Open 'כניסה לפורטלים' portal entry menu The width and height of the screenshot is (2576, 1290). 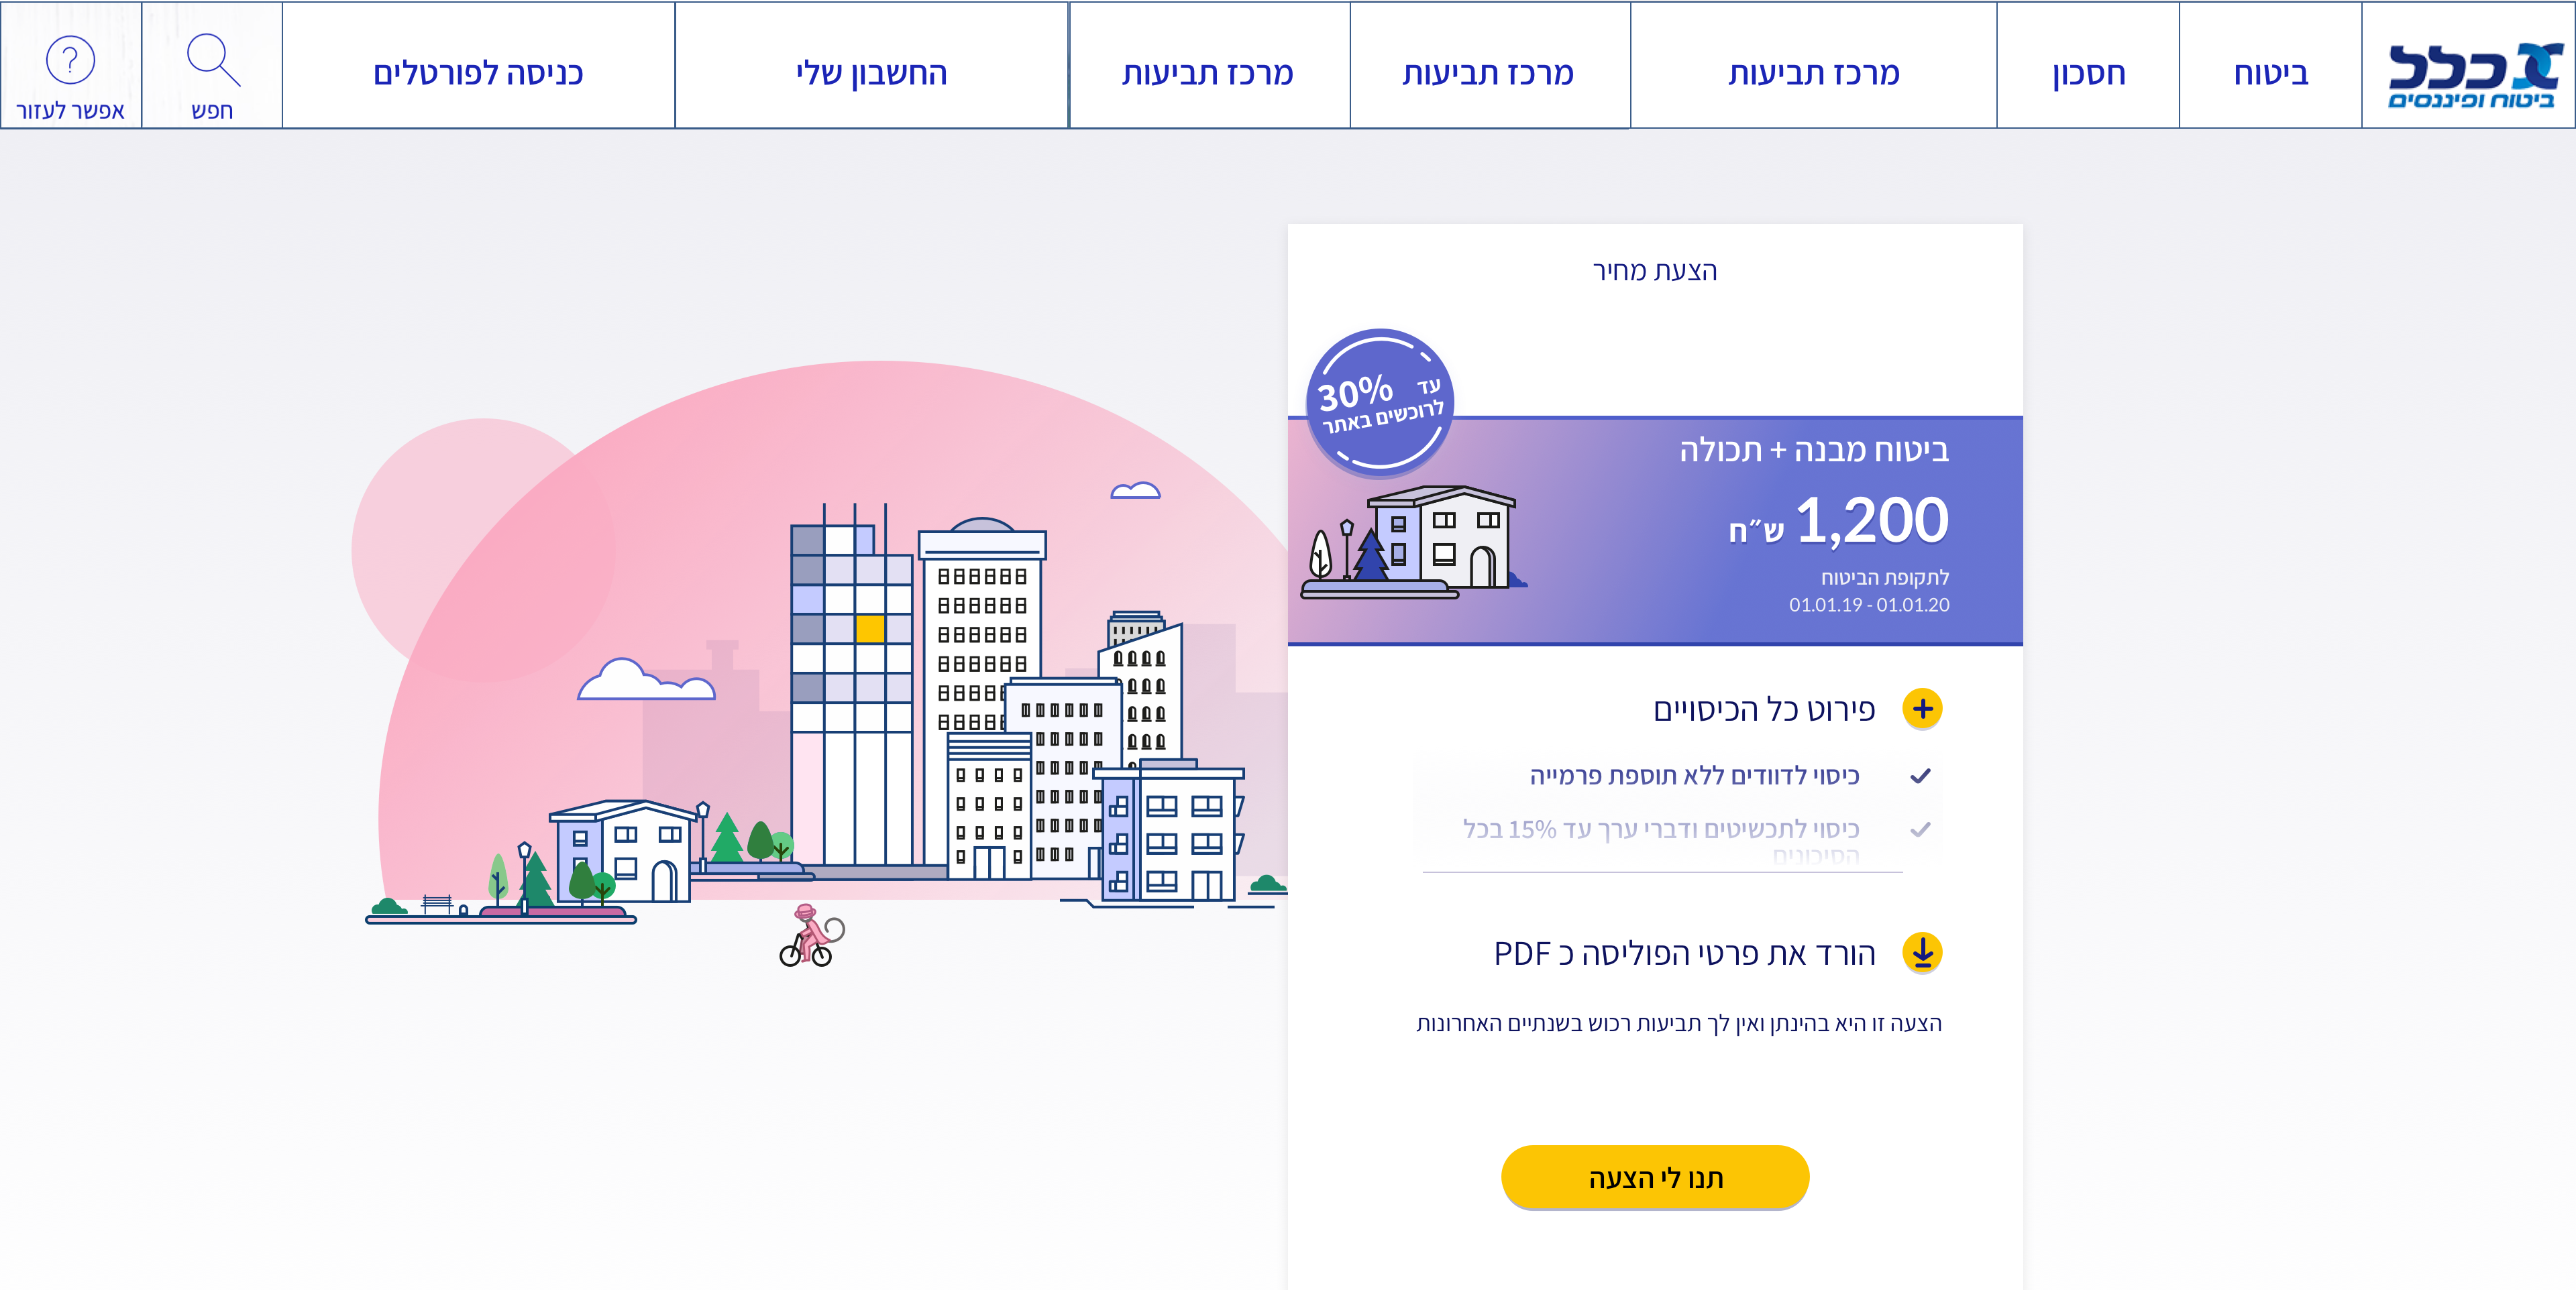tap(478, 73)
